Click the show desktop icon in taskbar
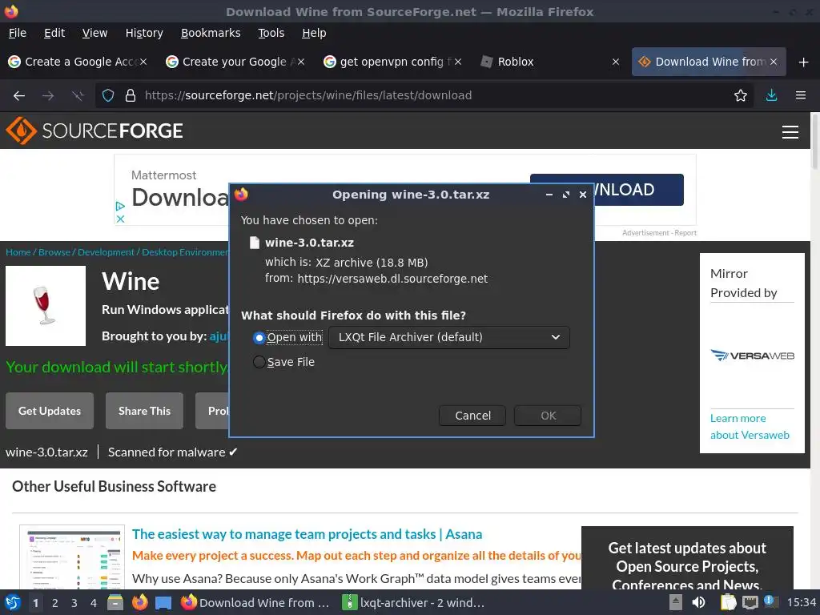The height and width of the screenshot is (615, 820). click(x=163, y=602)
